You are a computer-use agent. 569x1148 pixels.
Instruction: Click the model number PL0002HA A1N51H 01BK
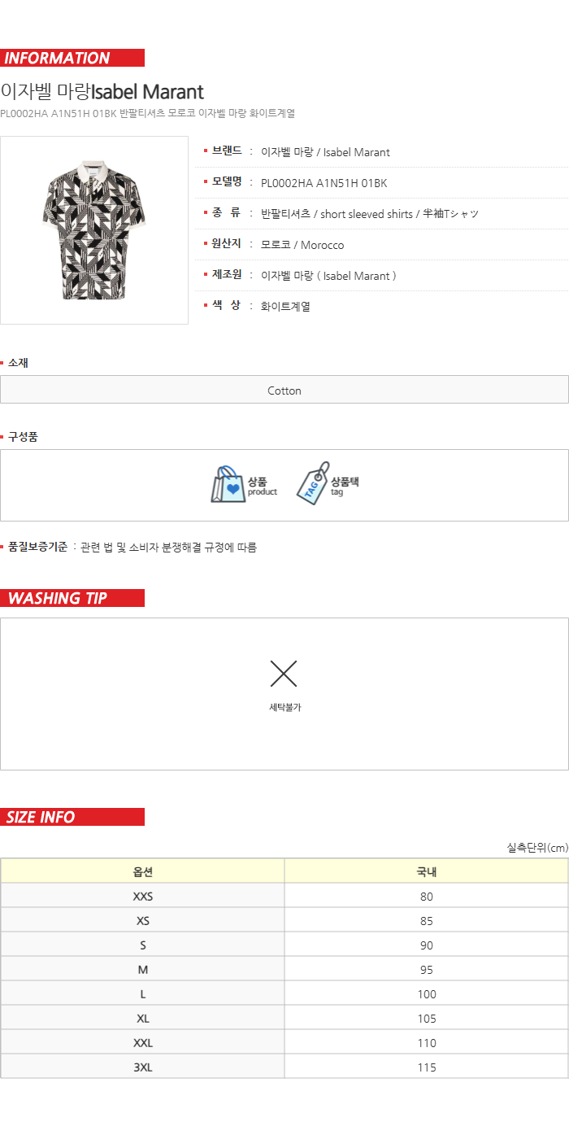click(x=324, y=183)
